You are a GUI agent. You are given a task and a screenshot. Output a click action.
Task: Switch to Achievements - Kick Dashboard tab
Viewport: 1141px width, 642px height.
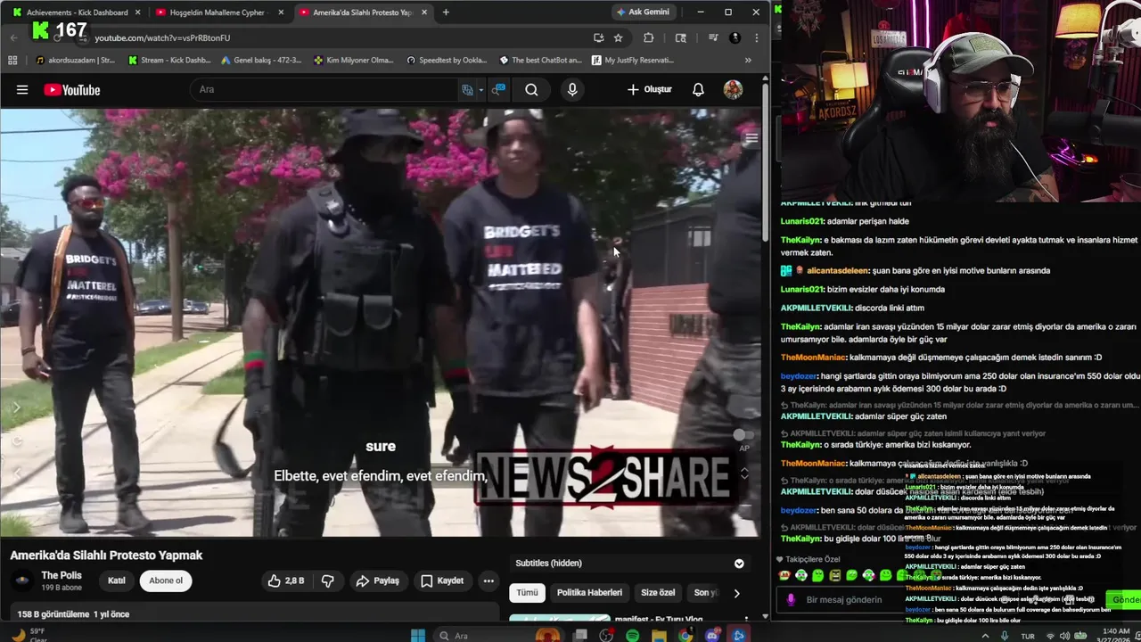tap(77, 12)
